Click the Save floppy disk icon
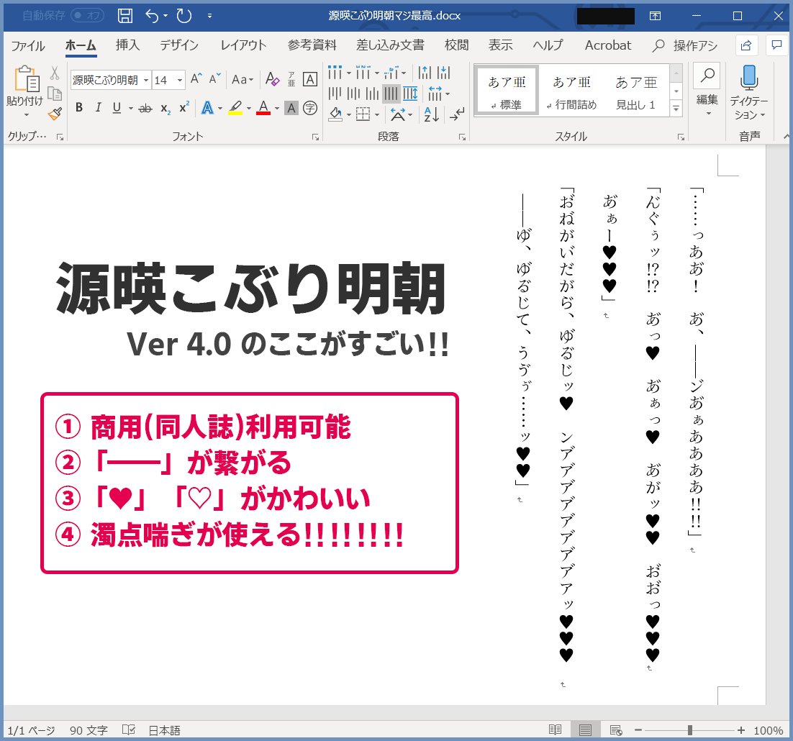 (124, 15)
